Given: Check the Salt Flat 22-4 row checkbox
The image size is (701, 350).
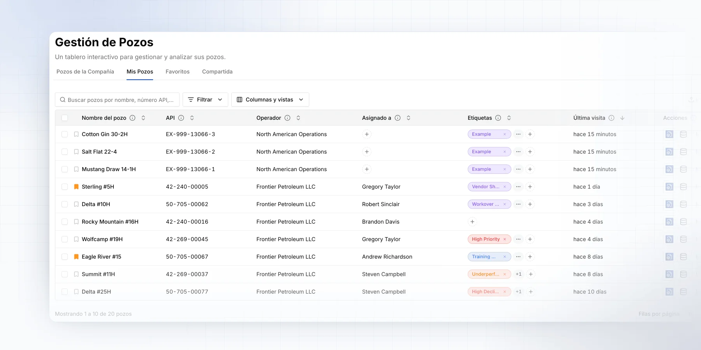Looking at the screenshot, I should 65,152.
